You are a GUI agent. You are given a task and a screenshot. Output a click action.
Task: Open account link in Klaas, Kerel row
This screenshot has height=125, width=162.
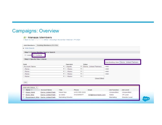pos(48,92)
